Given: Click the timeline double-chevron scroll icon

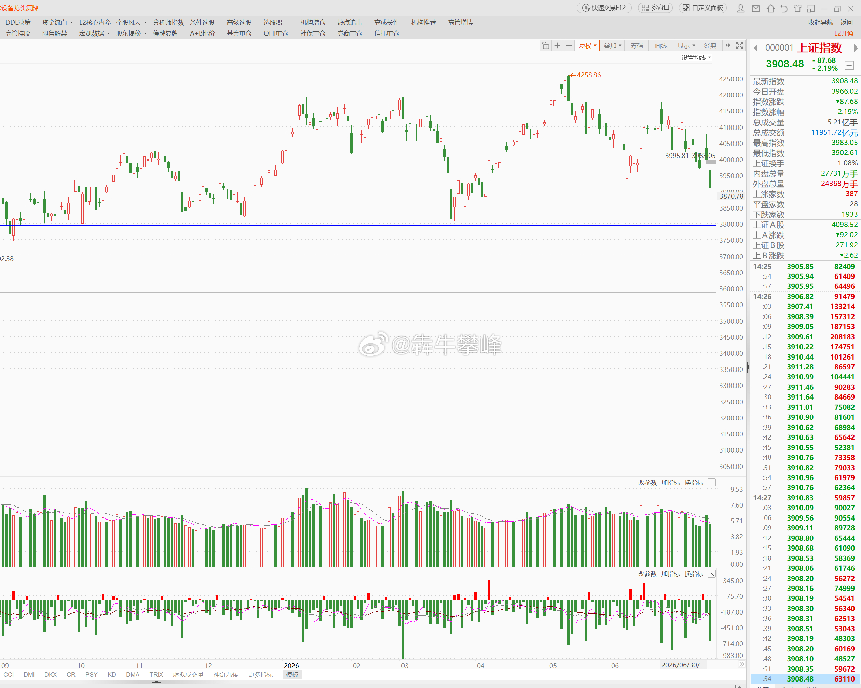Looking at the screenshot, I should tap(741, 664).
